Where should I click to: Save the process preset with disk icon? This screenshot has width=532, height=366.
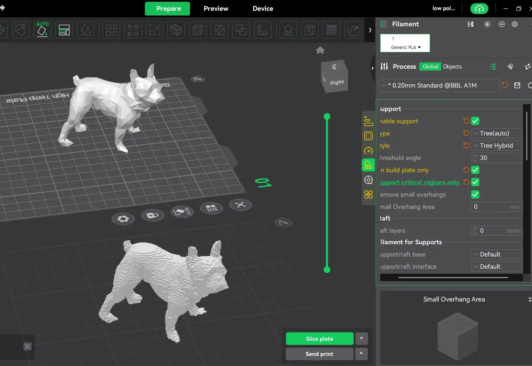(517, 85)
